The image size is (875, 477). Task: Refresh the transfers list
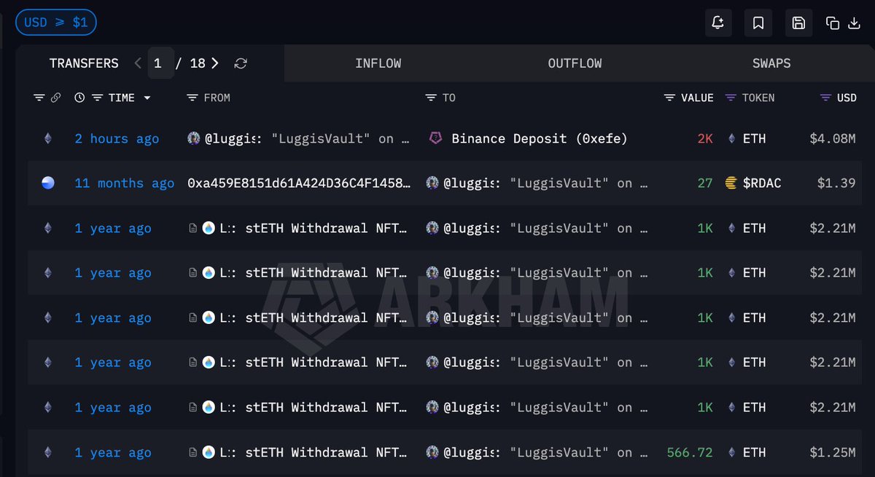pyautogui.click(x=241, y=63)
